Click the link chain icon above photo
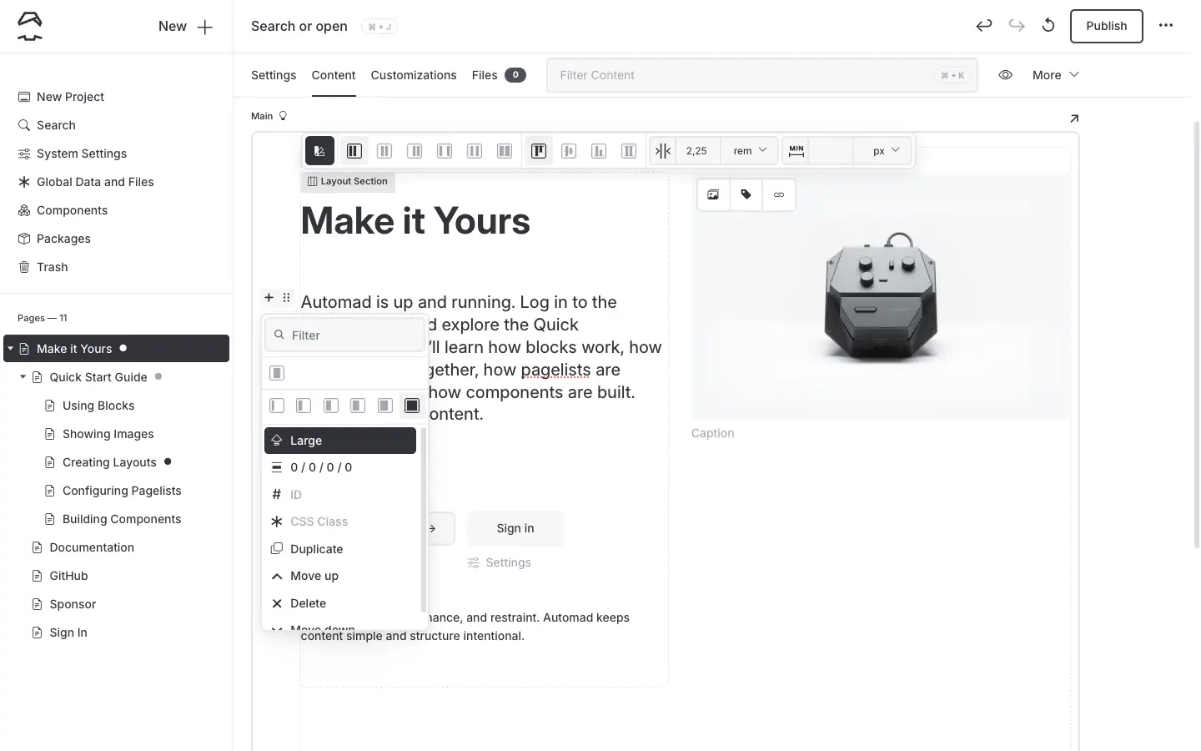 [779, 195]
